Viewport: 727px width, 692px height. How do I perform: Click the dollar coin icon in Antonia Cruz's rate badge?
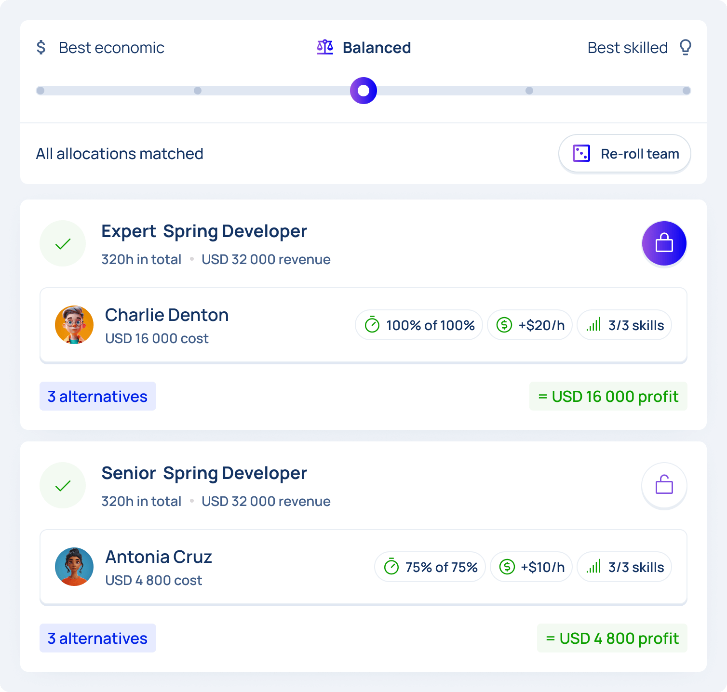507,567
